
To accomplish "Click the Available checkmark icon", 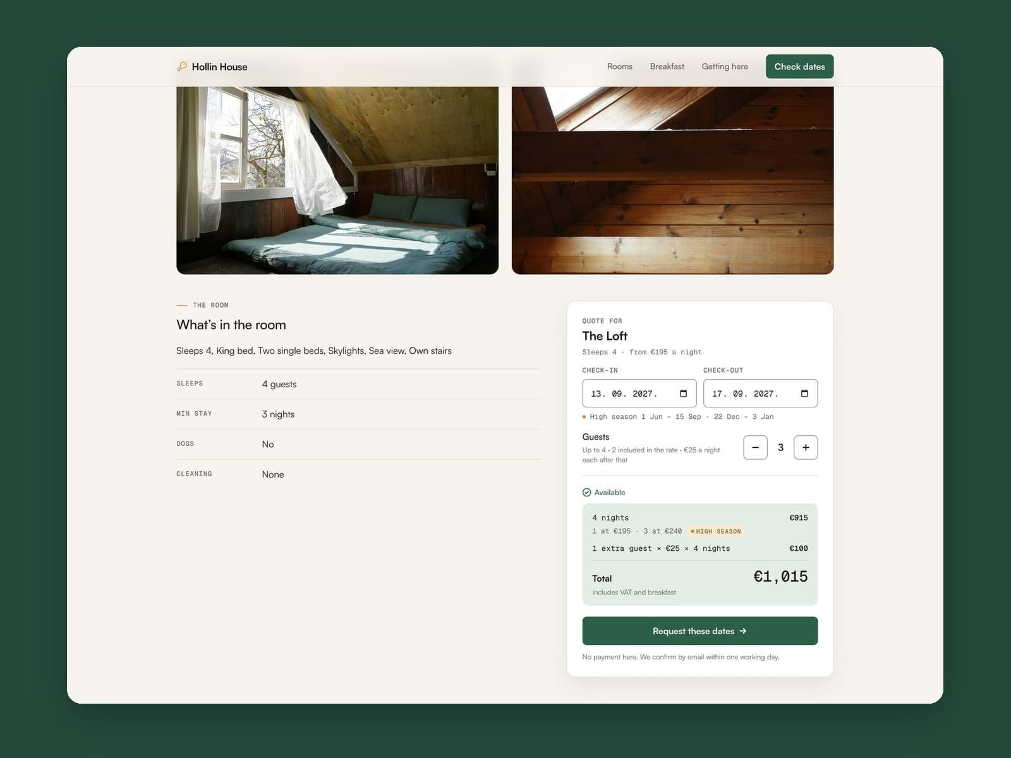I will 586,493.
